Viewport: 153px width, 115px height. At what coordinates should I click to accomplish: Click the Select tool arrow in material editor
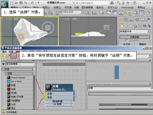tap(3, 56)
